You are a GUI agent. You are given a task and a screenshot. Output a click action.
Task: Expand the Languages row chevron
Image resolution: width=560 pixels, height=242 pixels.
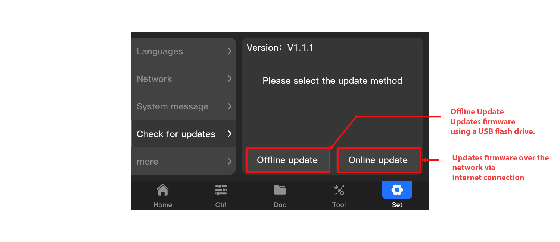point(230,51)
